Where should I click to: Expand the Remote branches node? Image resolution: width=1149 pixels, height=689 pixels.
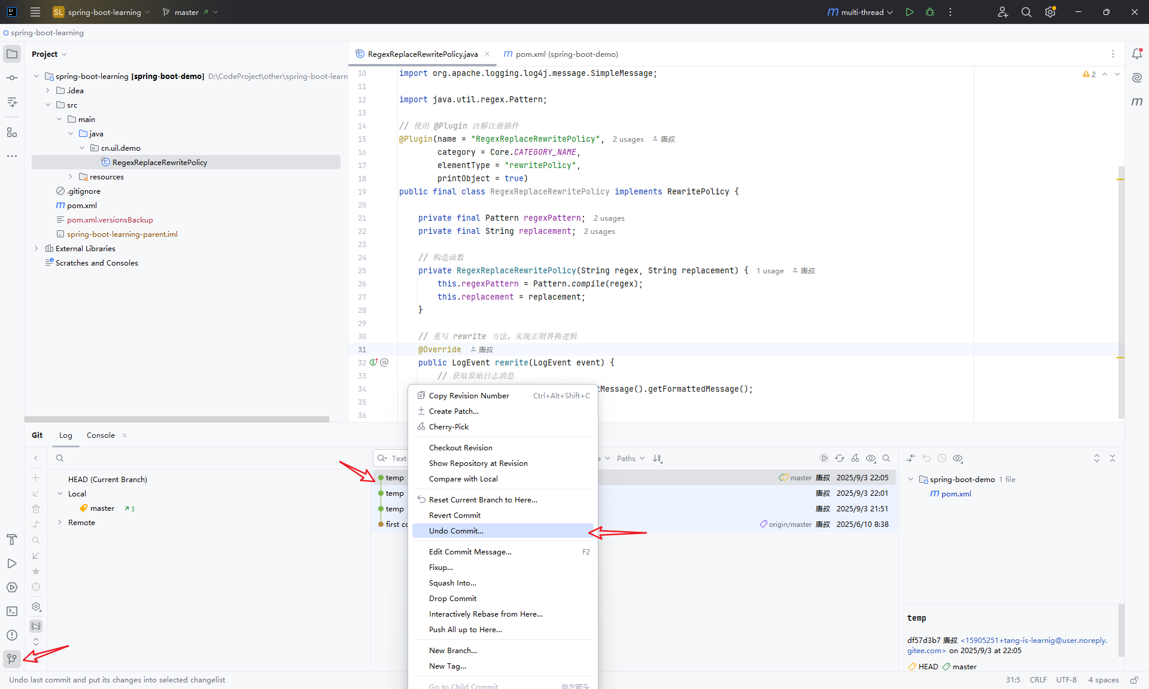pos(60,522)
